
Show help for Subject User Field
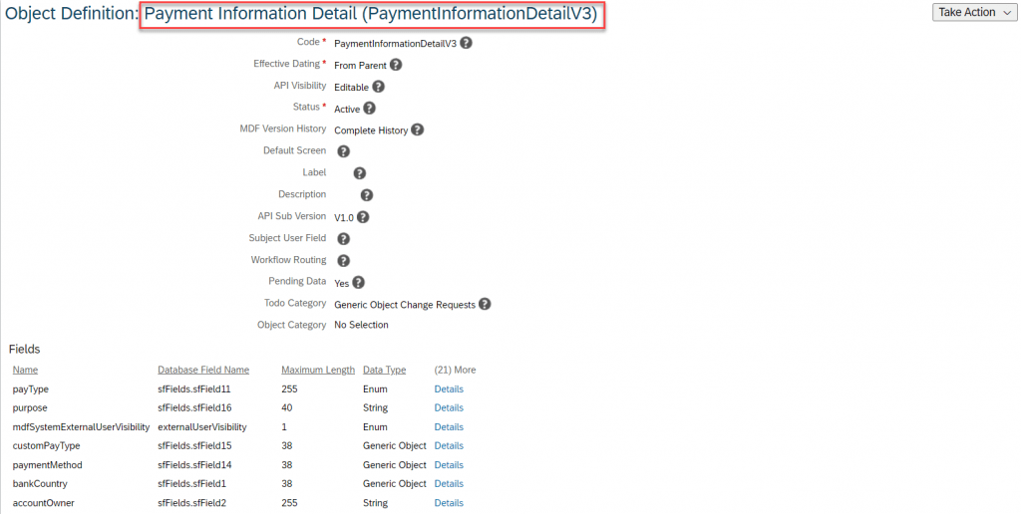(343, 239)
